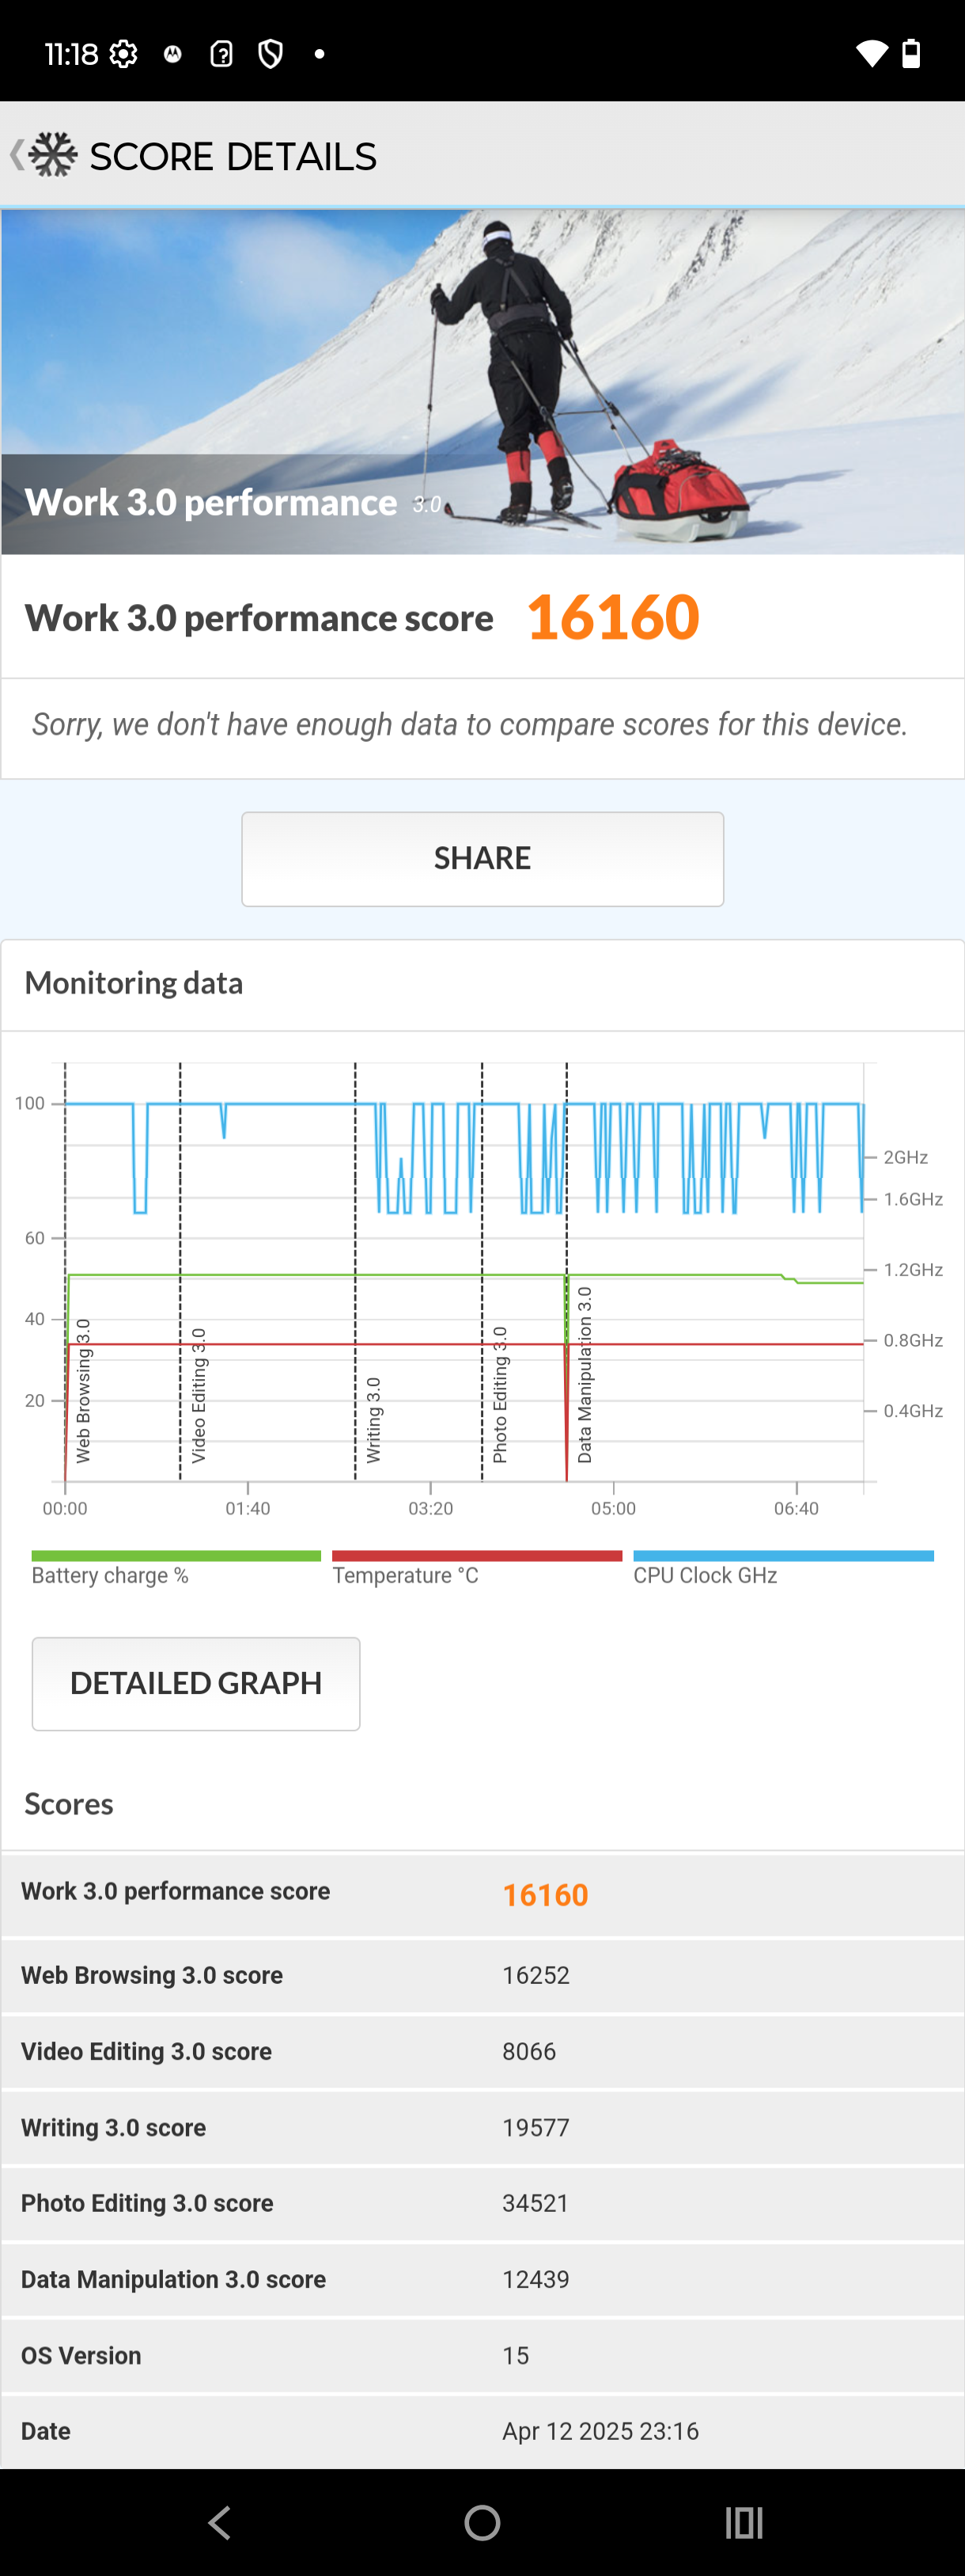
Task: Tap the blue CPU Clock GHz legend swatch
Action: 783,1556
